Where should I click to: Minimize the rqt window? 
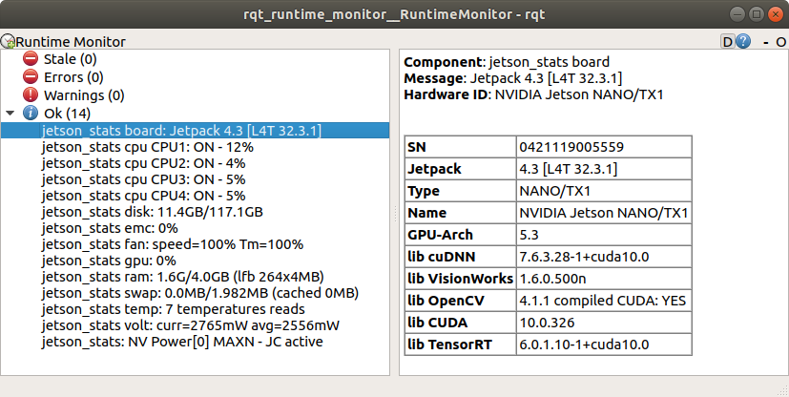pyautogui.click(x=737, y=14)
